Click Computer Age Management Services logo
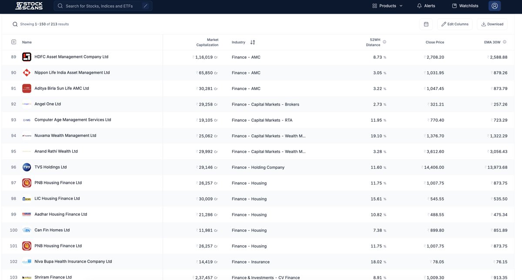The width and height of the screenshot is (522, 280). (27, 120)
